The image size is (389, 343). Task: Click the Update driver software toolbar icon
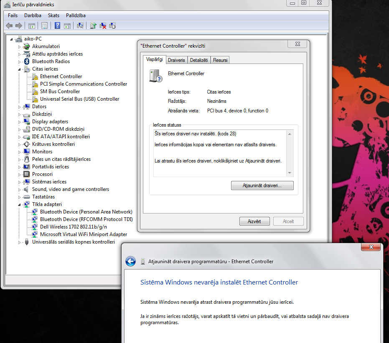[93, 25]
